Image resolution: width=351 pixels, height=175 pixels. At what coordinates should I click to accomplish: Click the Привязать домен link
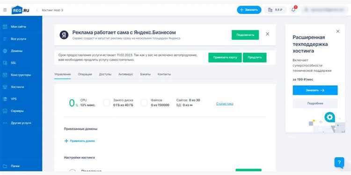tap(82, 141)
